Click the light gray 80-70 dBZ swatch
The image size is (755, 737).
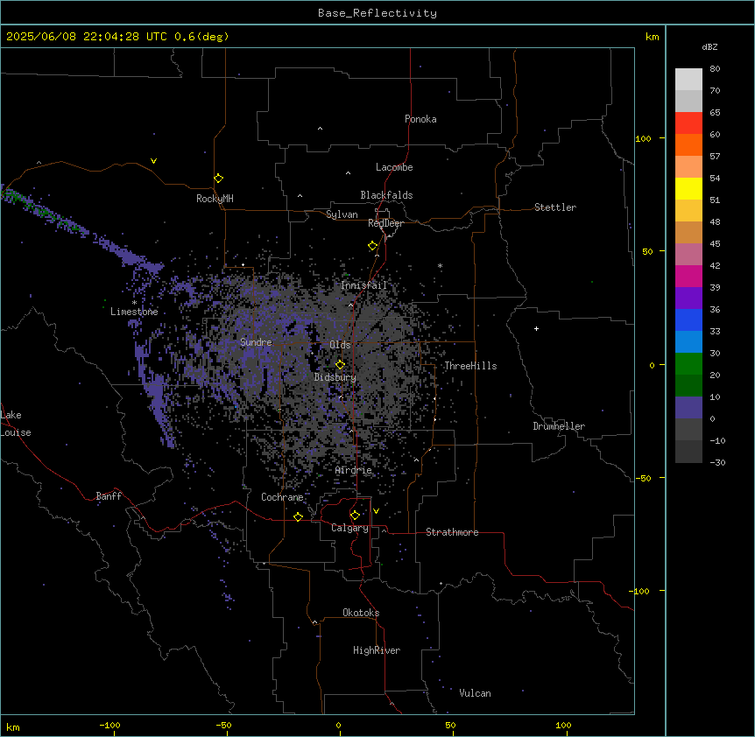688,80
